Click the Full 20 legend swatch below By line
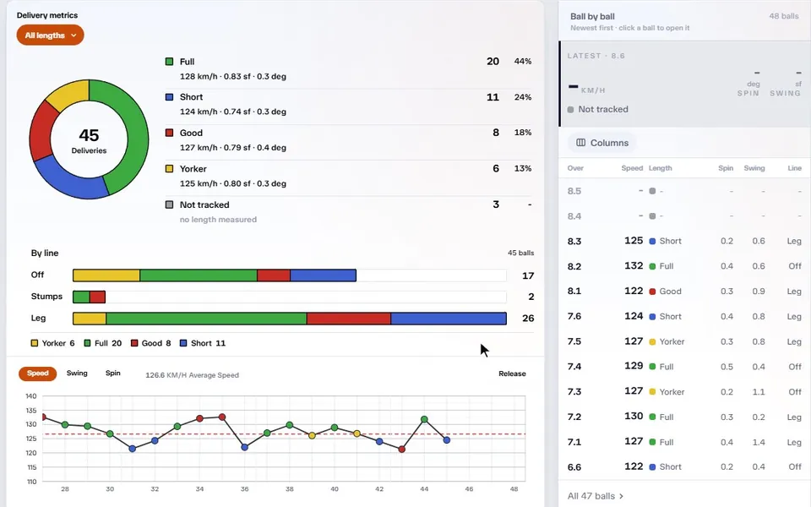Image resolution: width=811 pixels, height=507 pixels. [87, 343]
